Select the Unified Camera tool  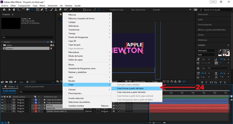click(28, 10)
